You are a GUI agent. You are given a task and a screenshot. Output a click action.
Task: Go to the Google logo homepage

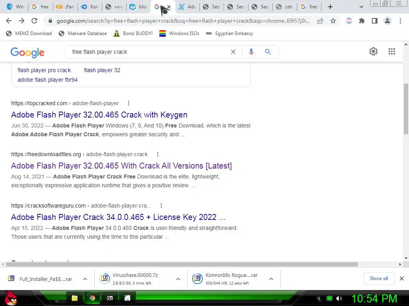click(28, 53)
